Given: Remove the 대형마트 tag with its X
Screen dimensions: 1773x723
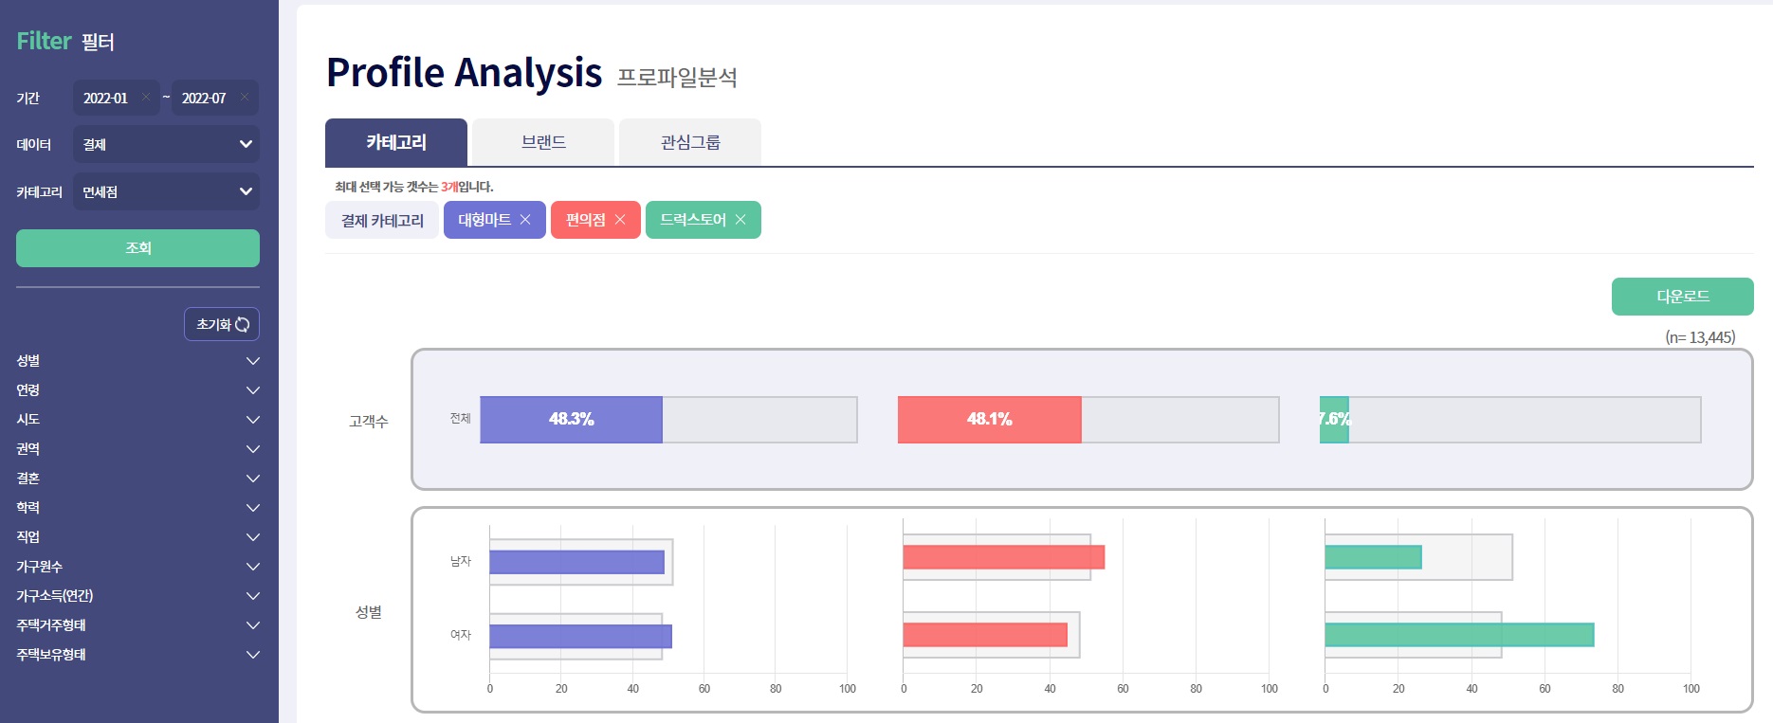Looking at the screenshot, I should 525,220.
